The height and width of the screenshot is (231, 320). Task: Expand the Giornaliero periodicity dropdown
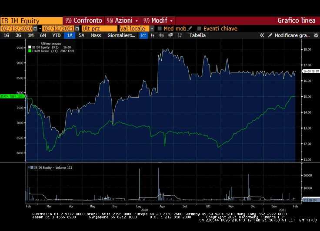pyautogui.click(x=121, y=35)
